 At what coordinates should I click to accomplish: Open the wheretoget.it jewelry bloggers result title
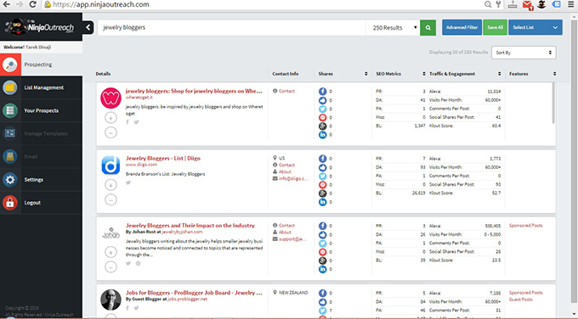194,91
